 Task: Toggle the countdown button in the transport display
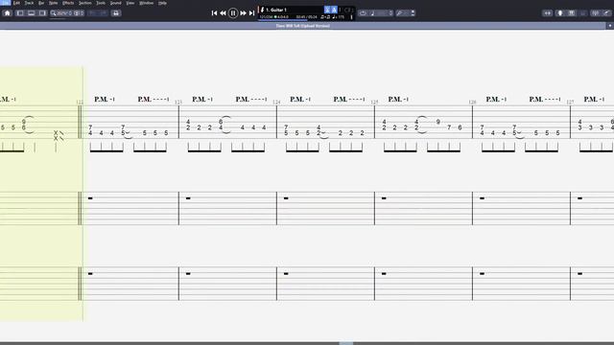(x=327, y=10)
